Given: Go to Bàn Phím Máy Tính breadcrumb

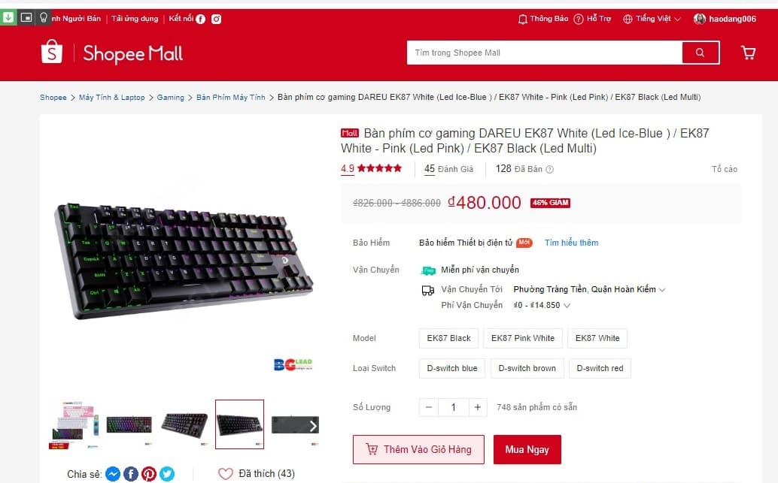Looking at the screenshot, I should click(231, 98).
